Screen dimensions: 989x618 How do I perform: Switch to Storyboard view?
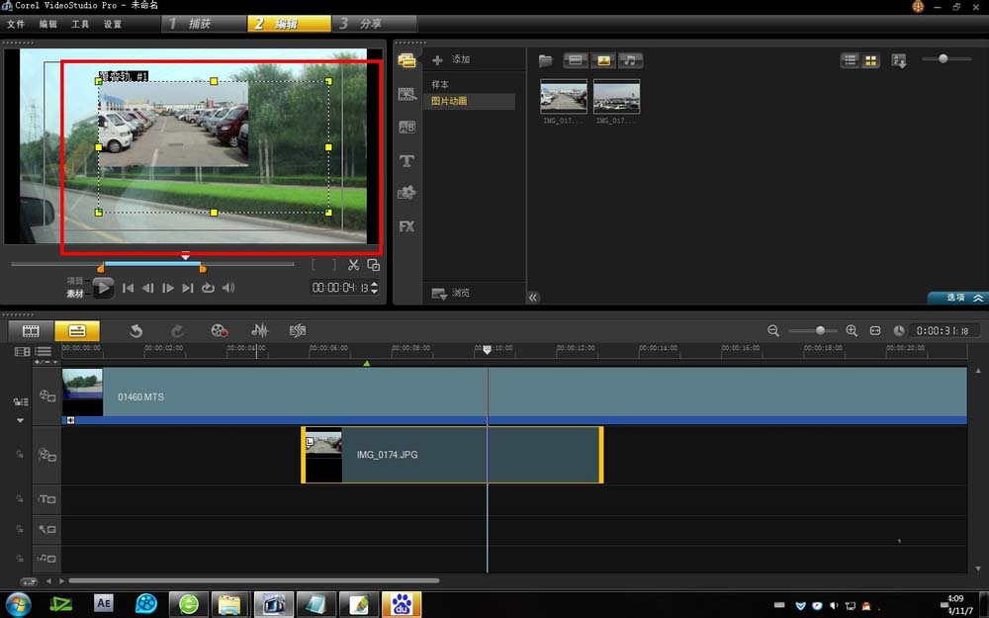(31, 331)
